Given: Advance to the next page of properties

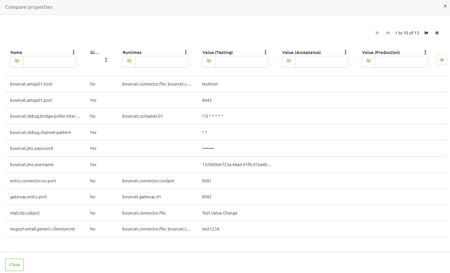Looking at the screenshot, I should (x=427, y=33).
